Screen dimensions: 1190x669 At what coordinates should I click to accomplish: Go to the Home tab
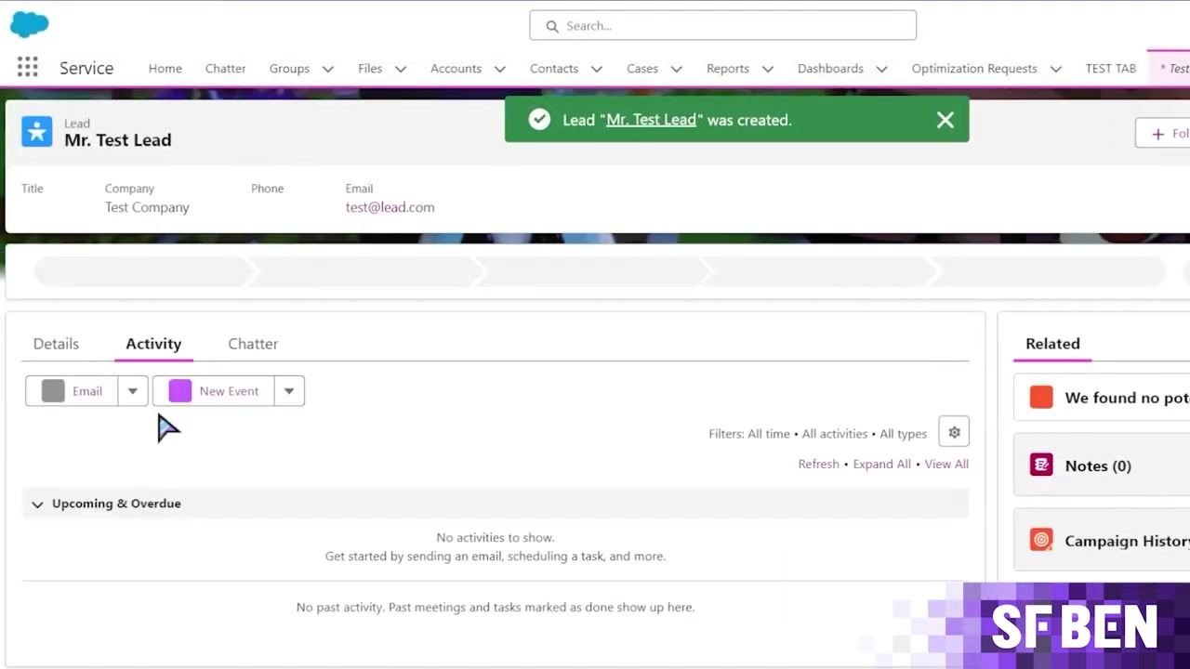click(x=165, y=69)
